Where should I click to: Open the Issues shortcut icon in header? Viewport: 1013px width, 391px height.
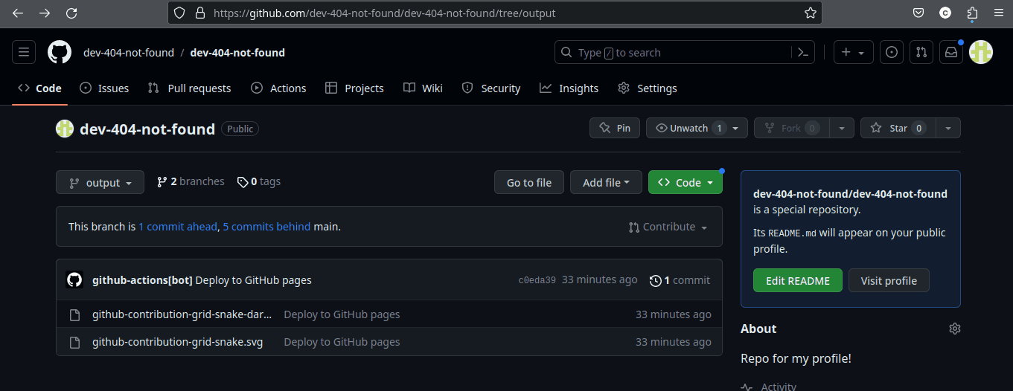[892, 53]
